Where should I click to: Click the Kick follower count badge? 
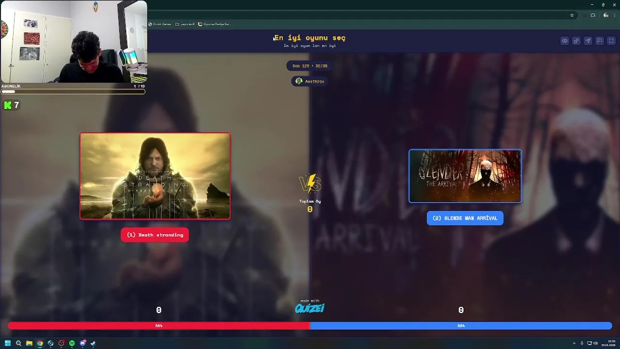12,105
